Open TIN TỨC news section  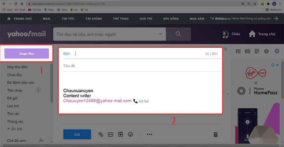pyautogui.click(x=68, y=19)
